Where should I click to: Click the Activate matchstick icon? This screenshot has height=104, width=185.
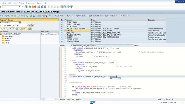(21, 16)
